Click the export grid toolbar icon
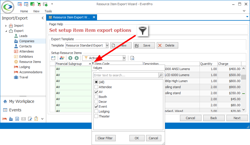Screen dimensions: 250x145 tap(54, 58)
